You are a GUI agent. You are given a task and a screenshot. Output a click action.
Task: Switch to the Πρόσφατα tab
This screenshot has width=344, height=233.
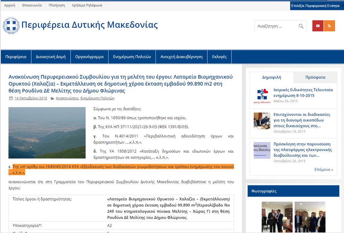[x=315, y=77]
